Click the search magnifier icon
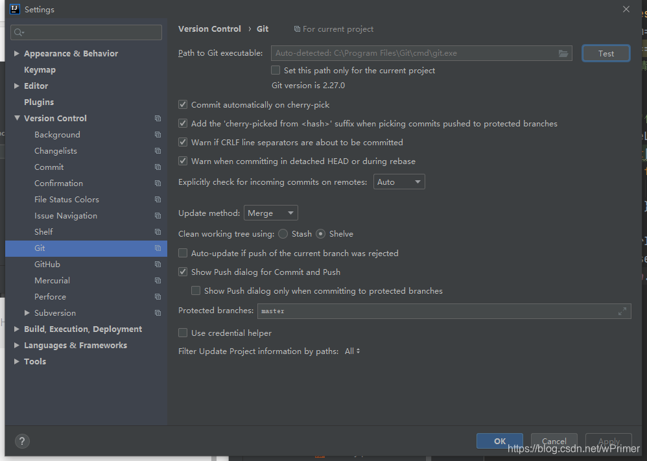647x461 pixels. (19, 32)
